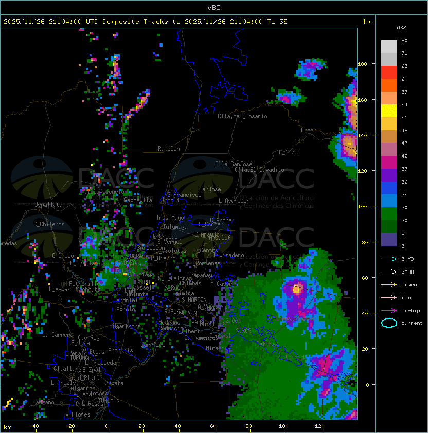Click the Chapanay map label
The image size is (428, 433).
(x=200, y=275)
